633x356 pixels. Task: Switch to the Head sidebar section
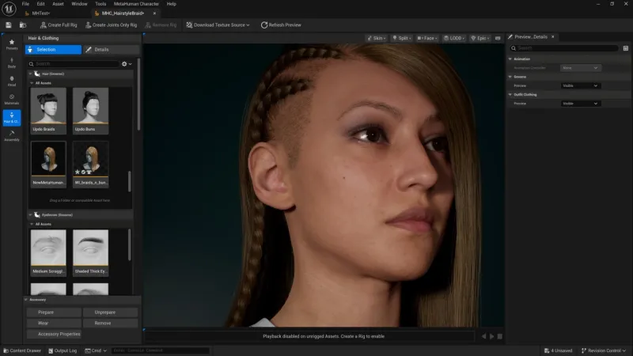click(12, 81)
